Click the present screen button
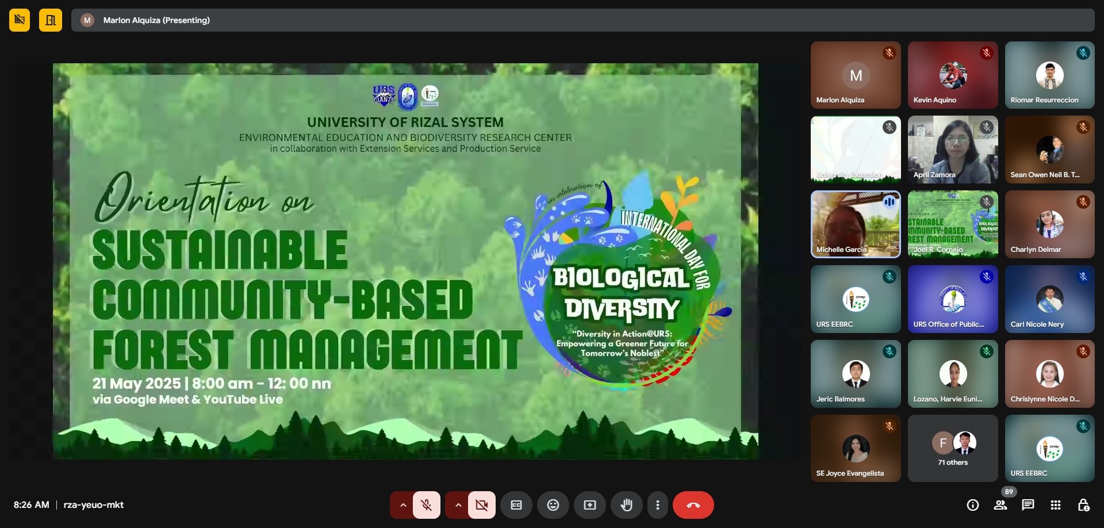This screenshot has height=528, width=1104. [x=590, y=505]
